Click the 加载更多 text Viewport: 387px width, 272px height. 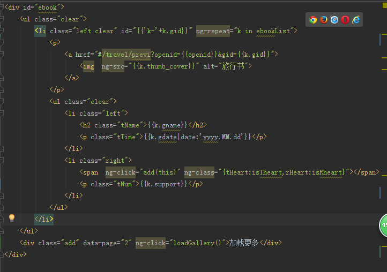244,243
